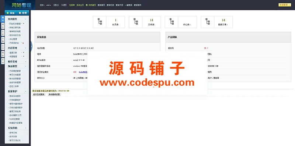Click 更新栏目 in the top bar

coord(110,5)
